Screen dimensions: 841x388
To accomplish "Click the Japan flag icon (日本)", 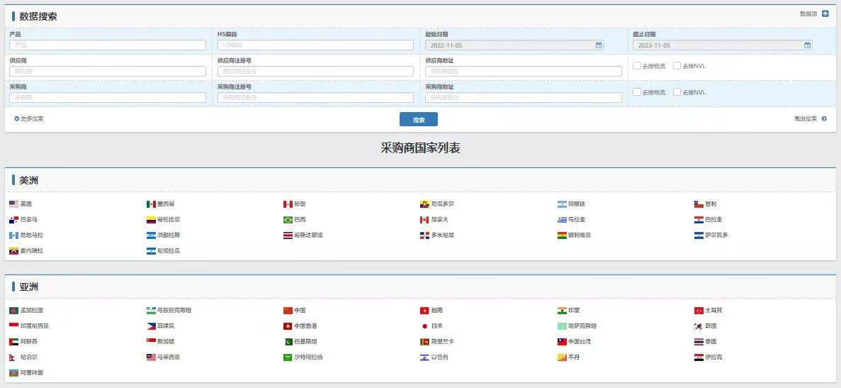I will click(424, 326).
